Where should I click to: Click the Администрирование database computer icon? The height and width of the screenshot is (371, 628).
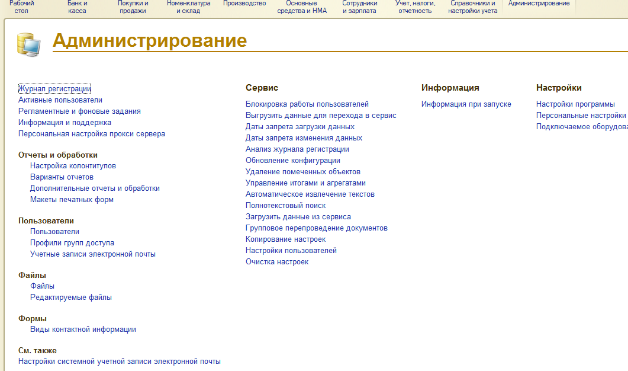point(28,44)
